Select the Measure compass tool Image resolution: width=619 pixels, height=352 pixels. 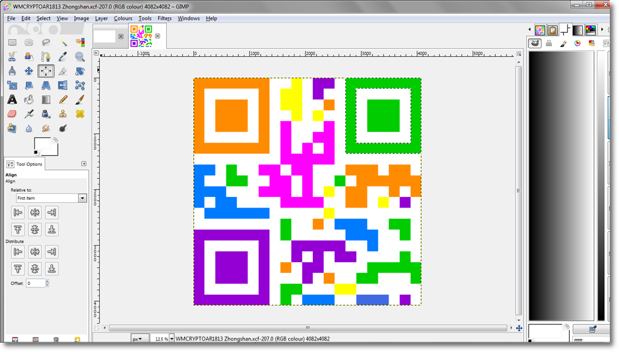click(12, 71)
